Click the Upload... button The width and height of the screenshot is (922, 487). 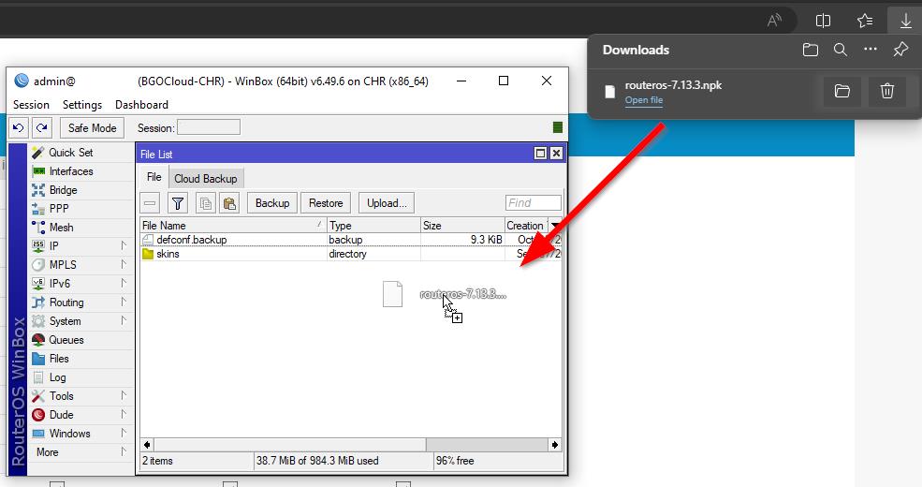tap(387, 203)
